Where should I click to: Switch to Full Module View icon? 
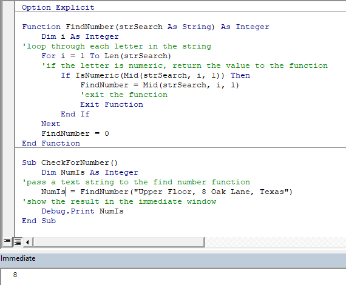pos(18,242)
